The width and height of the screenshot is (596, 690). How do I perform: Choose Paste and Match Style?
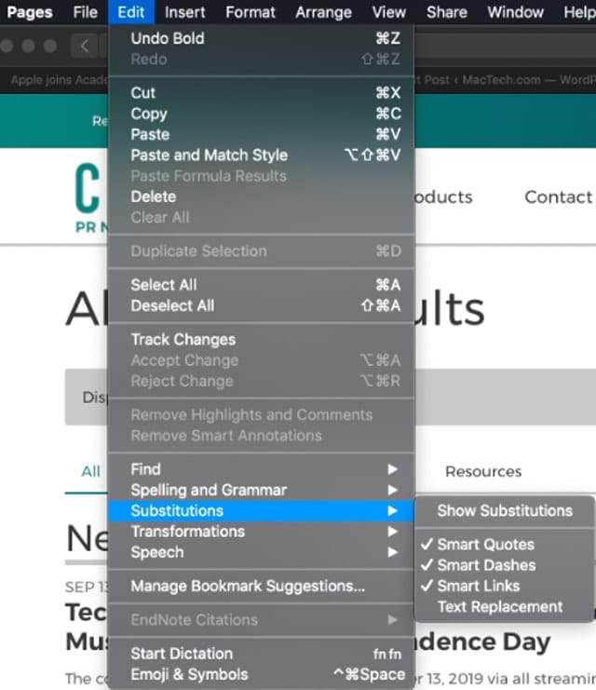point(209,156)
